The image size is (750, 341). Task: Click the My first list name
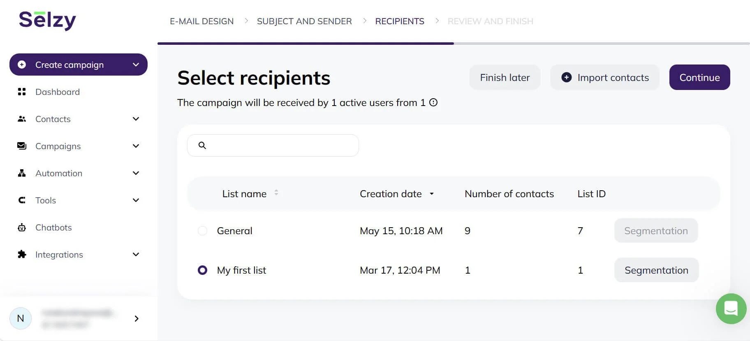(241, 270)
